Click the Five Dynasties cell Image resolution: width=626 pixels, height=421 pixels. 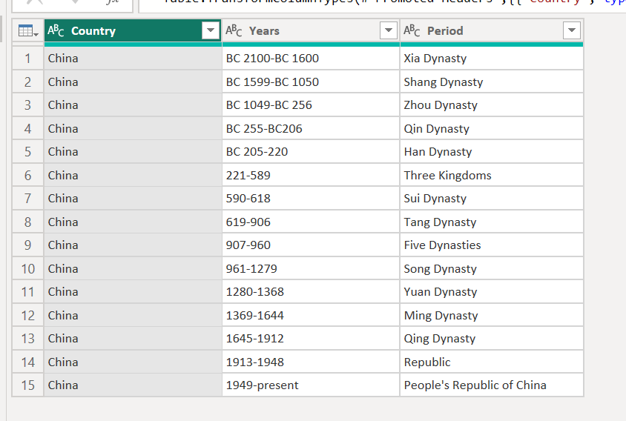pyautogui.click(x=492, y=245)
